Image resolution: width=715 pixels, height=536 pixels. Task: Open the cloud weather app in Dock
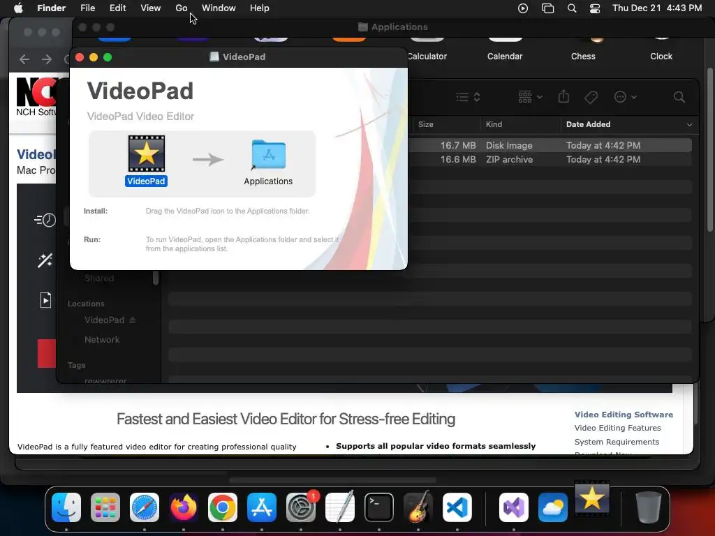pos(553,507)
